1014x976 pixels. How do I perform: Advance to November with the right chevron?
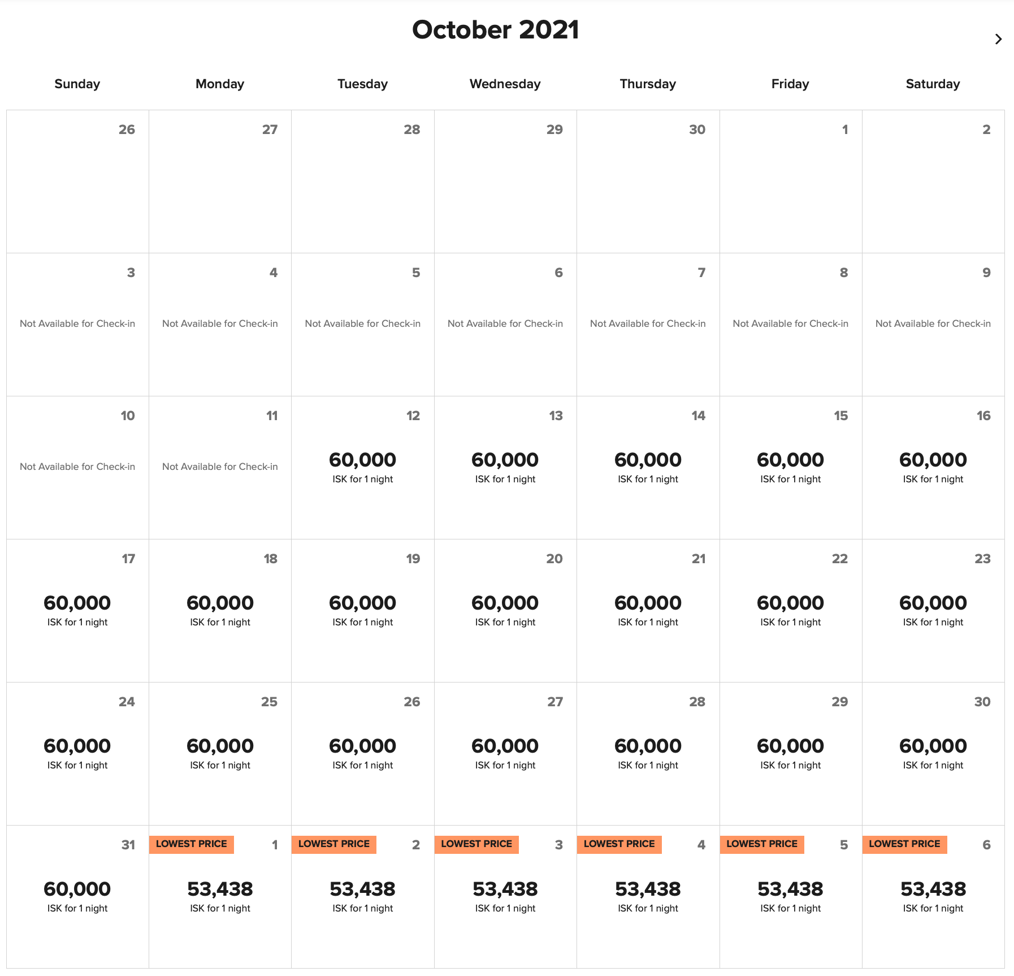click(x=998, y=39)
